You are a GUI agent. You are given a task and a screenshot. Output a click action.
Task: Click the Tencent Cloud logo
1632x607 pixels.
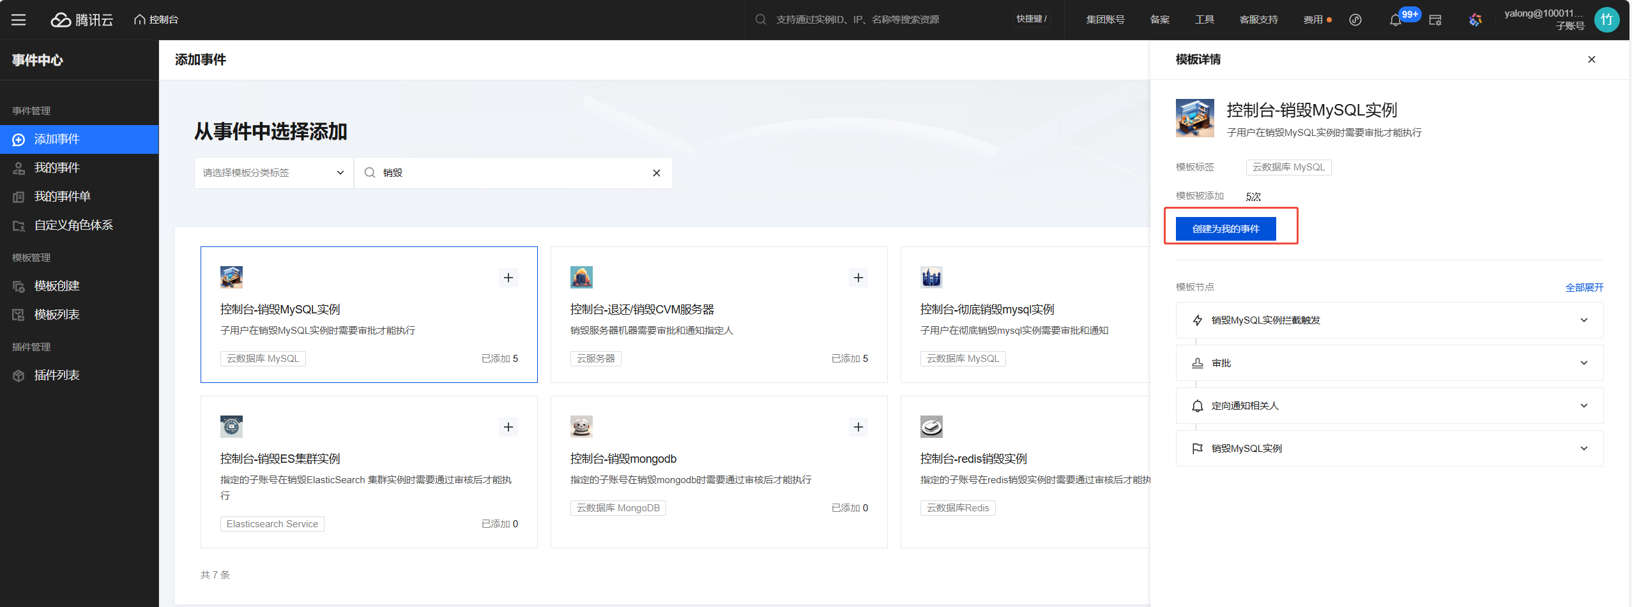pyautogui.click(x=82, y=20)
